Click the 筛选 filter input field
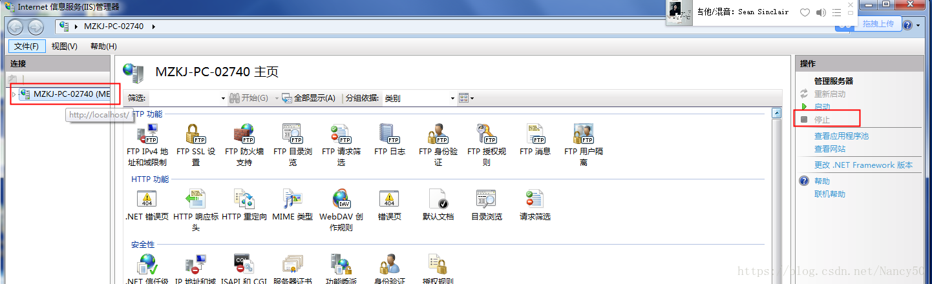 (x=184, y=98)
